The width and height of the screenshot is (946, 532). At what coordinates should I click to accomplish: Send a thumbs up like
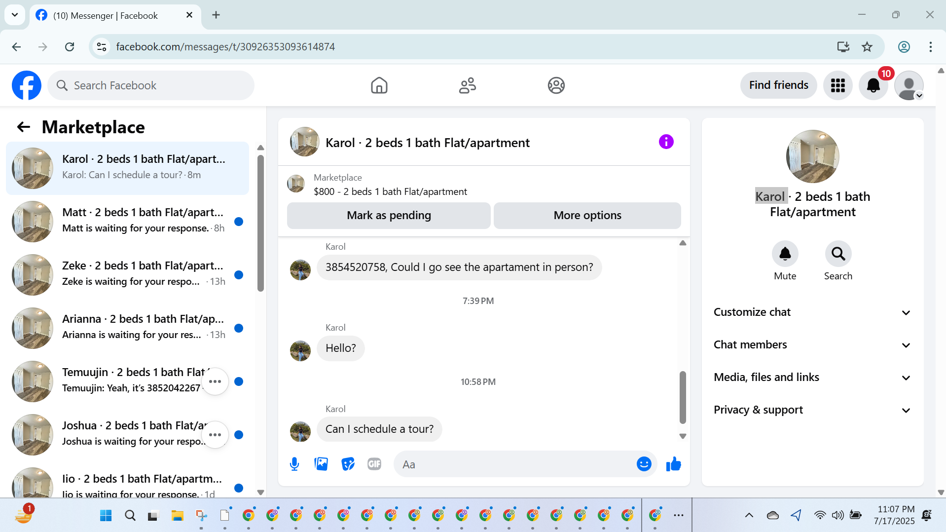pyautogui.click(x=673, y=464)
